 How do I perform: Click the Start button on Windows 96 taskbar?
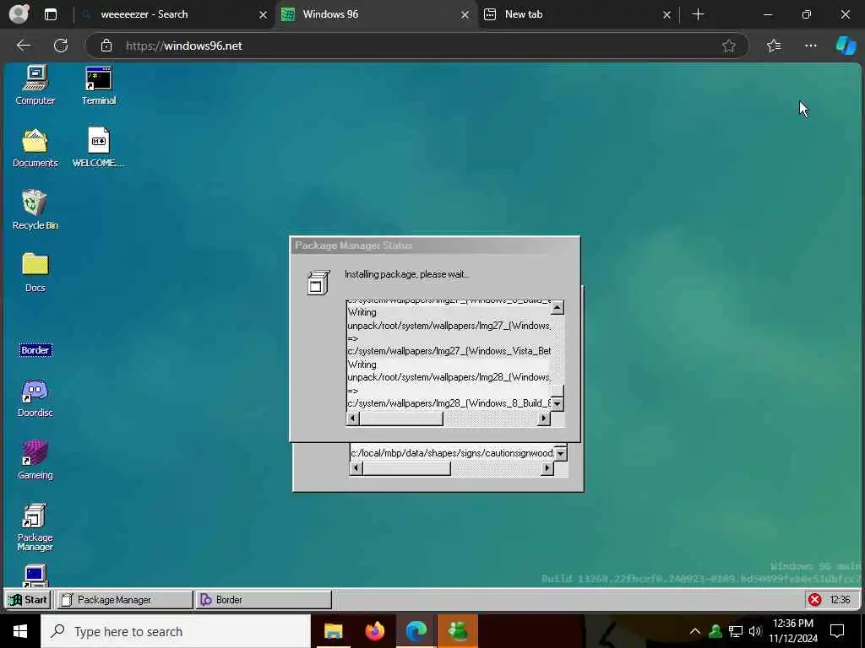(x=29, y=600)
